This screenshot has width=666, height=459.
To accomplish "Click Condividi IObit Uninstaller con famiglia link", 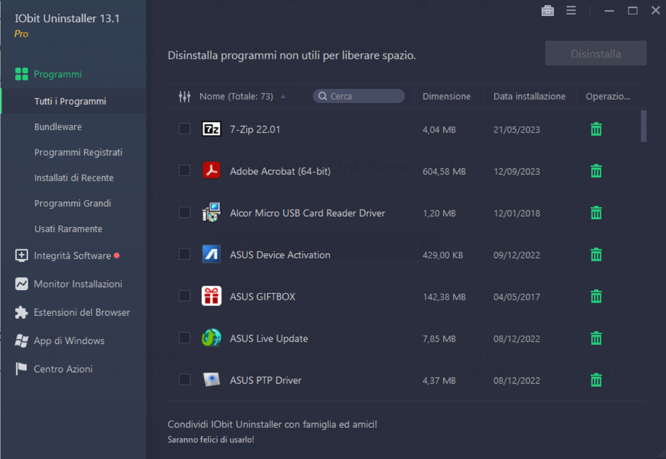I will tap(272, 424).
